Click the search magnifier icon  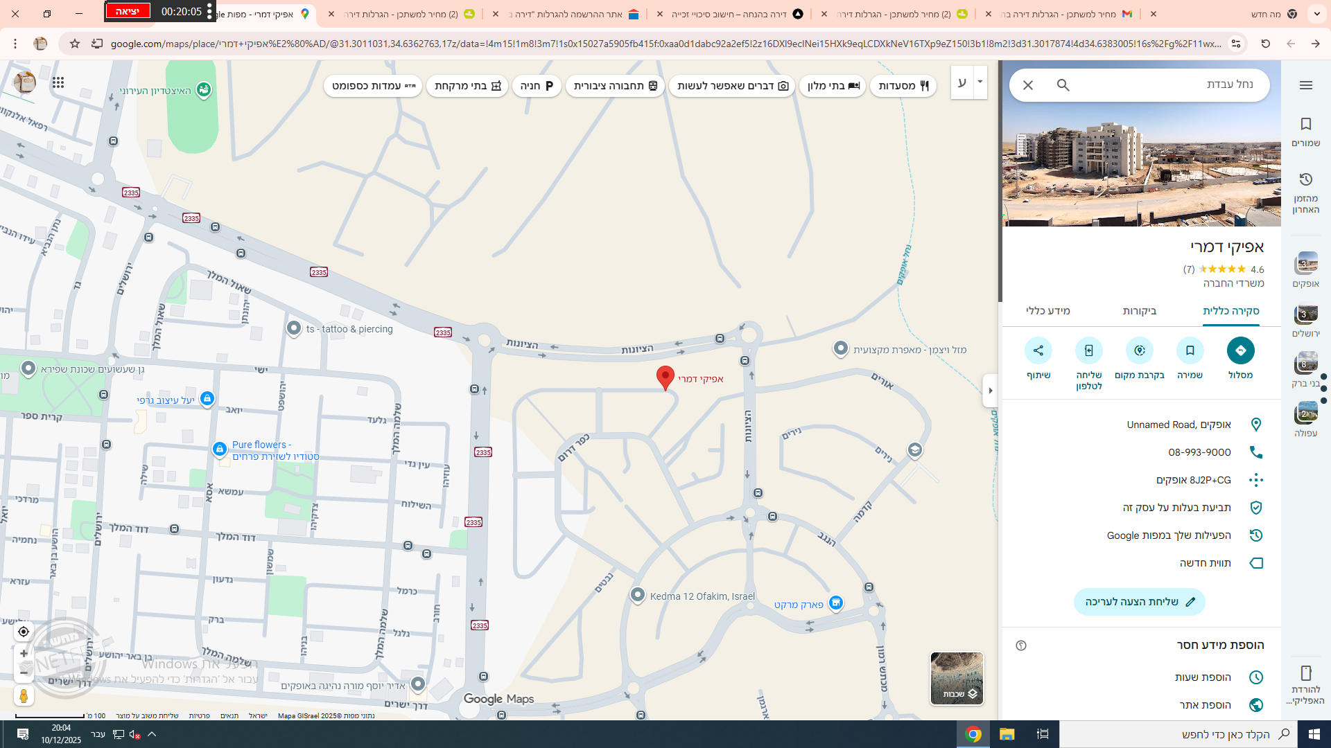tap(1063, 85)
